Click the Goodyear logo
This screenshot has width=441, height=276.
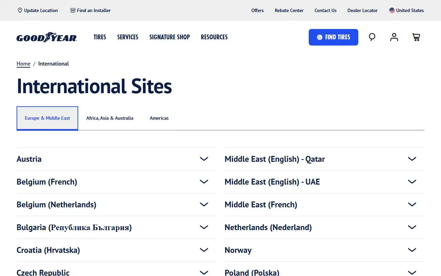[x=47, y=37]
